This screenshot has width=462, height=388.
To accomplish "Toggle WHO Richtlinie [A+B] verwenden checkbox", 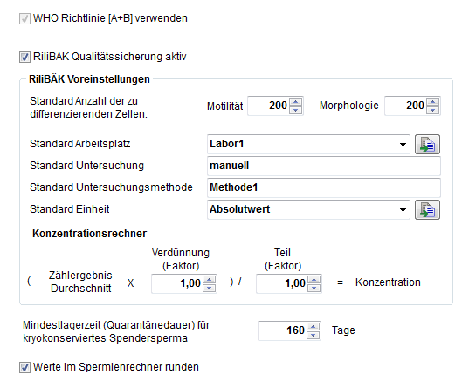I will pyautogui.click(x=24, y=18).
